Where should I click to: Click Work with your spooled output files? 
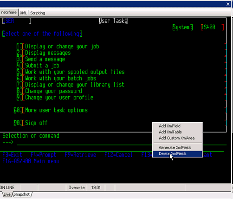coord(75,72)
